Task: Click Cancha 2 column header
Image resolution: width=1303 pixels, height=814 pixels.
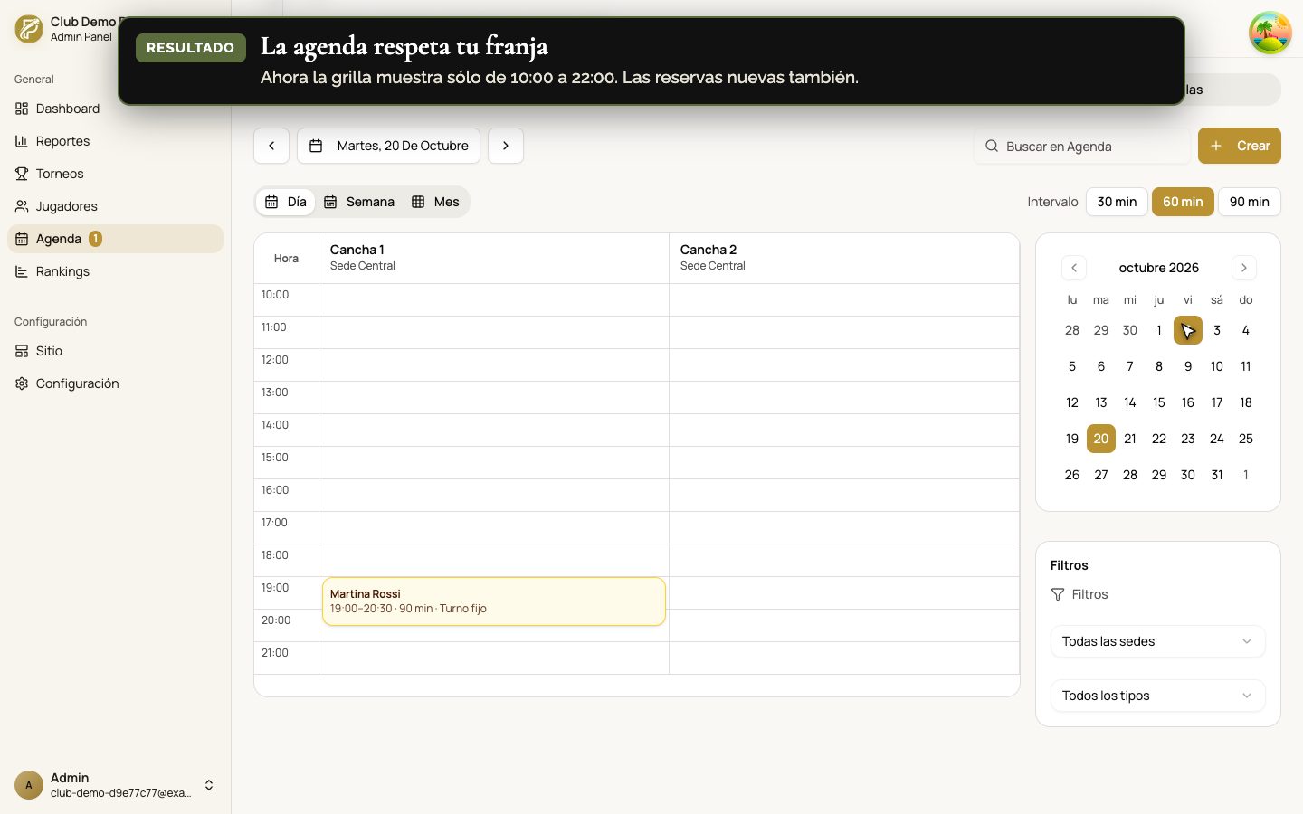Action: point(844,258)
